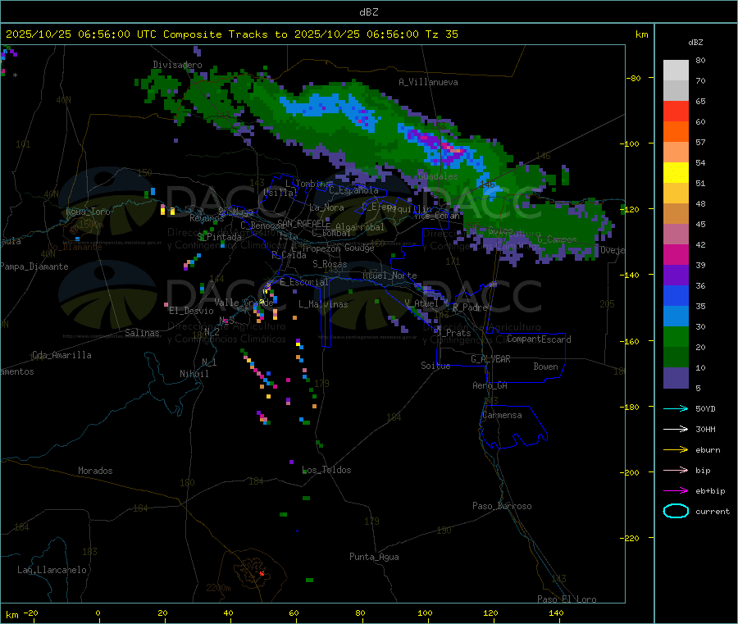Viewport: 738px width, 624px height.
Task: Click the Cuadales label under the storm
Action: (x=438, y=176)
